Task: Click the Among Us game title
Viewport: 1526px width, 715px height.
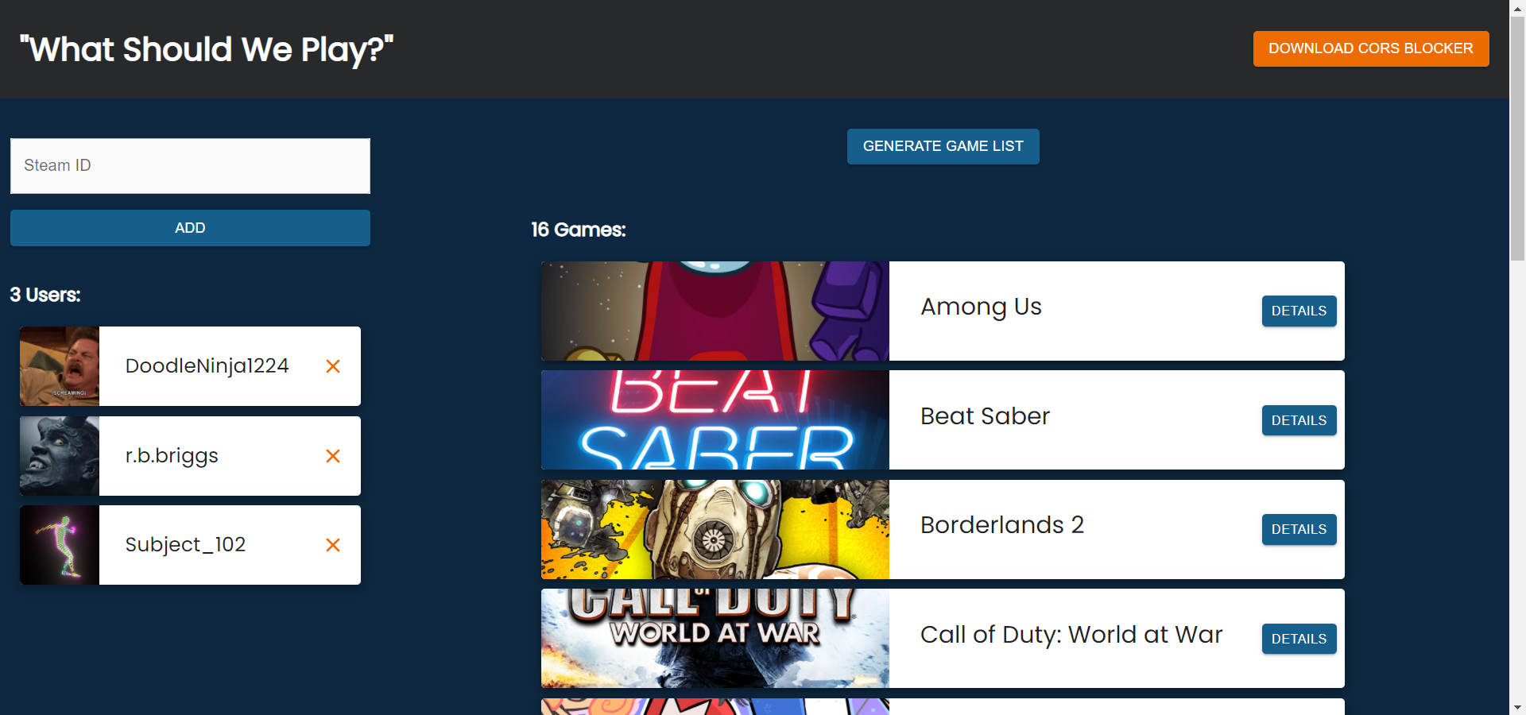Action: 981,307
